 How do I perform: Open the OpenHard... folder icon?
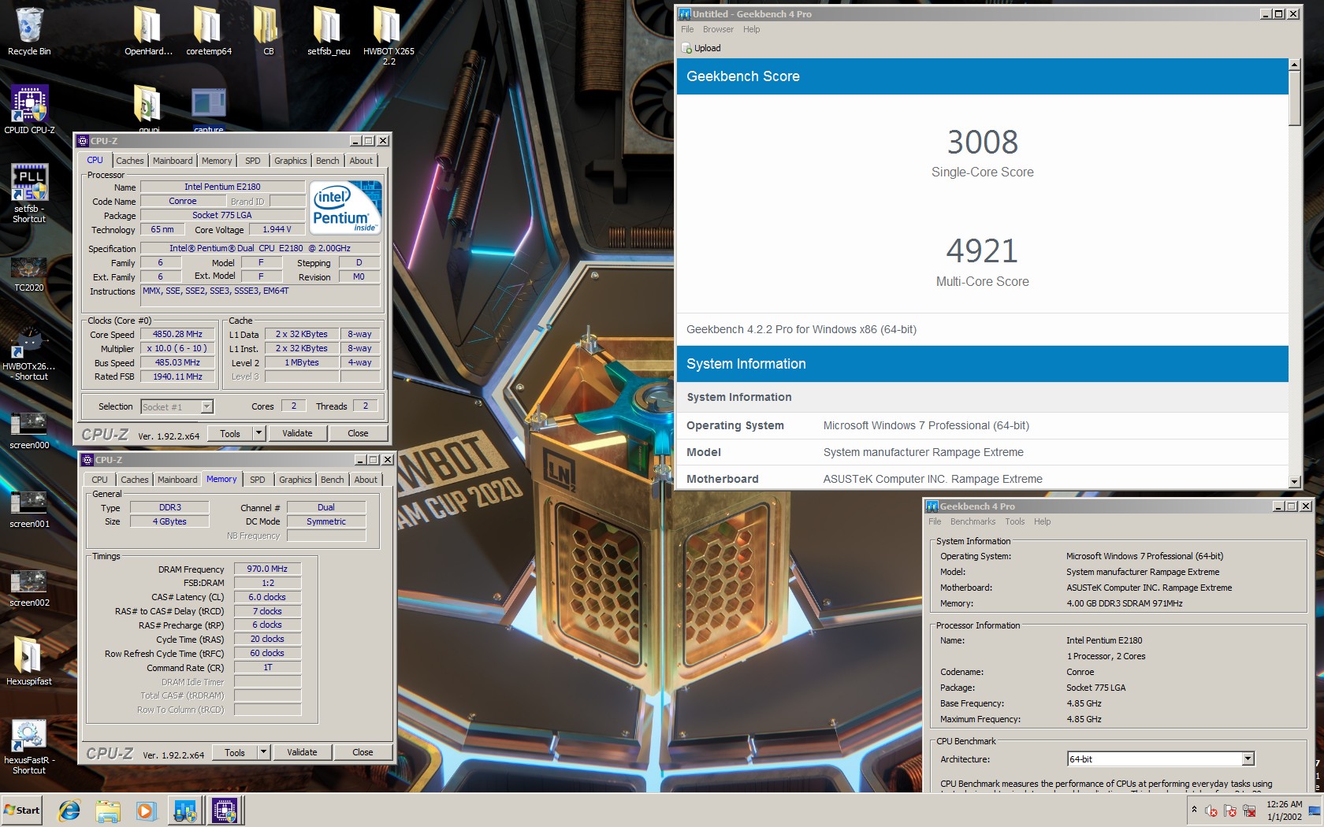(148, 32)
